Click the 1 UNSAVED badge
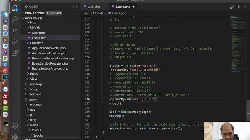 [x=54, y=13]
